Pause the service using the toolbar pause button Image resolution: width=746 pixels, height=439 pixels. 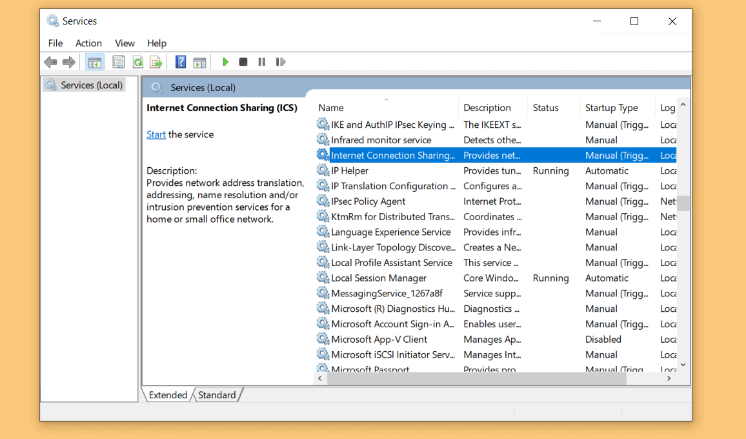[x=261, y=62]
